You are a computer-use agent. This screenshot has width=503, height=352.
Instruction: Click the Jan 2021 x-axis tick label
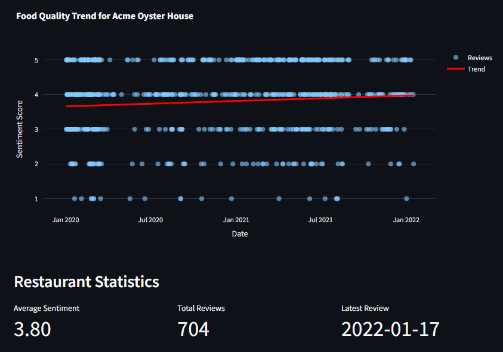click(x=236, y=220)
